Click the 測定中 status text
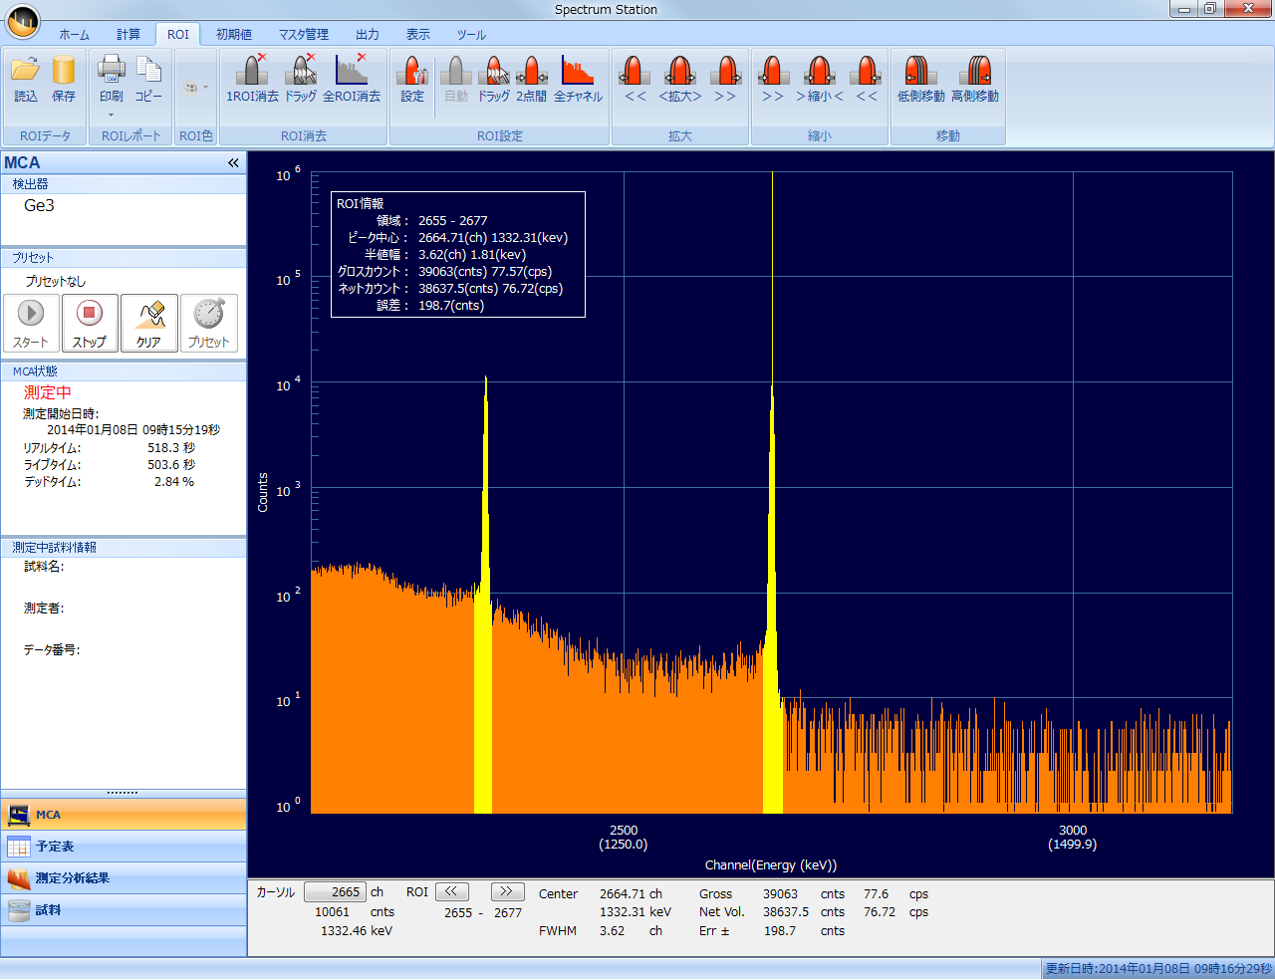Viewport: 1275px width, 980px height. coord(48,392)
